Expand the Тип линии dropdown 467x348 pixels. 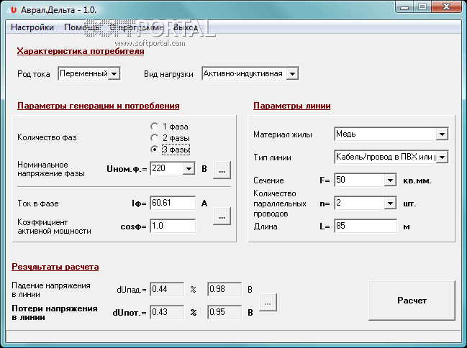point(443,157)
